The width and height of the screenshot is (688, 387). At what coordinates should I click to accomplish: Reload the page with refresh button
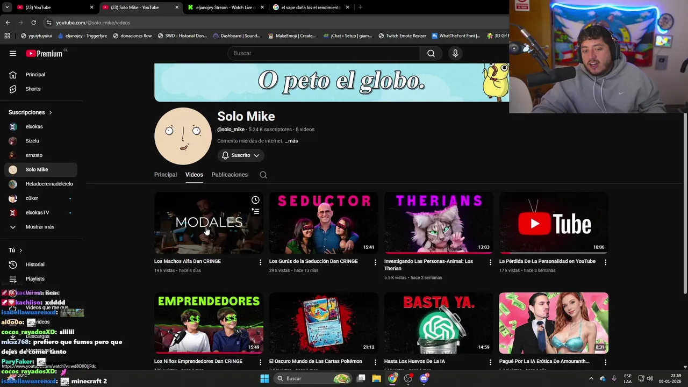[x=33, y=23]
